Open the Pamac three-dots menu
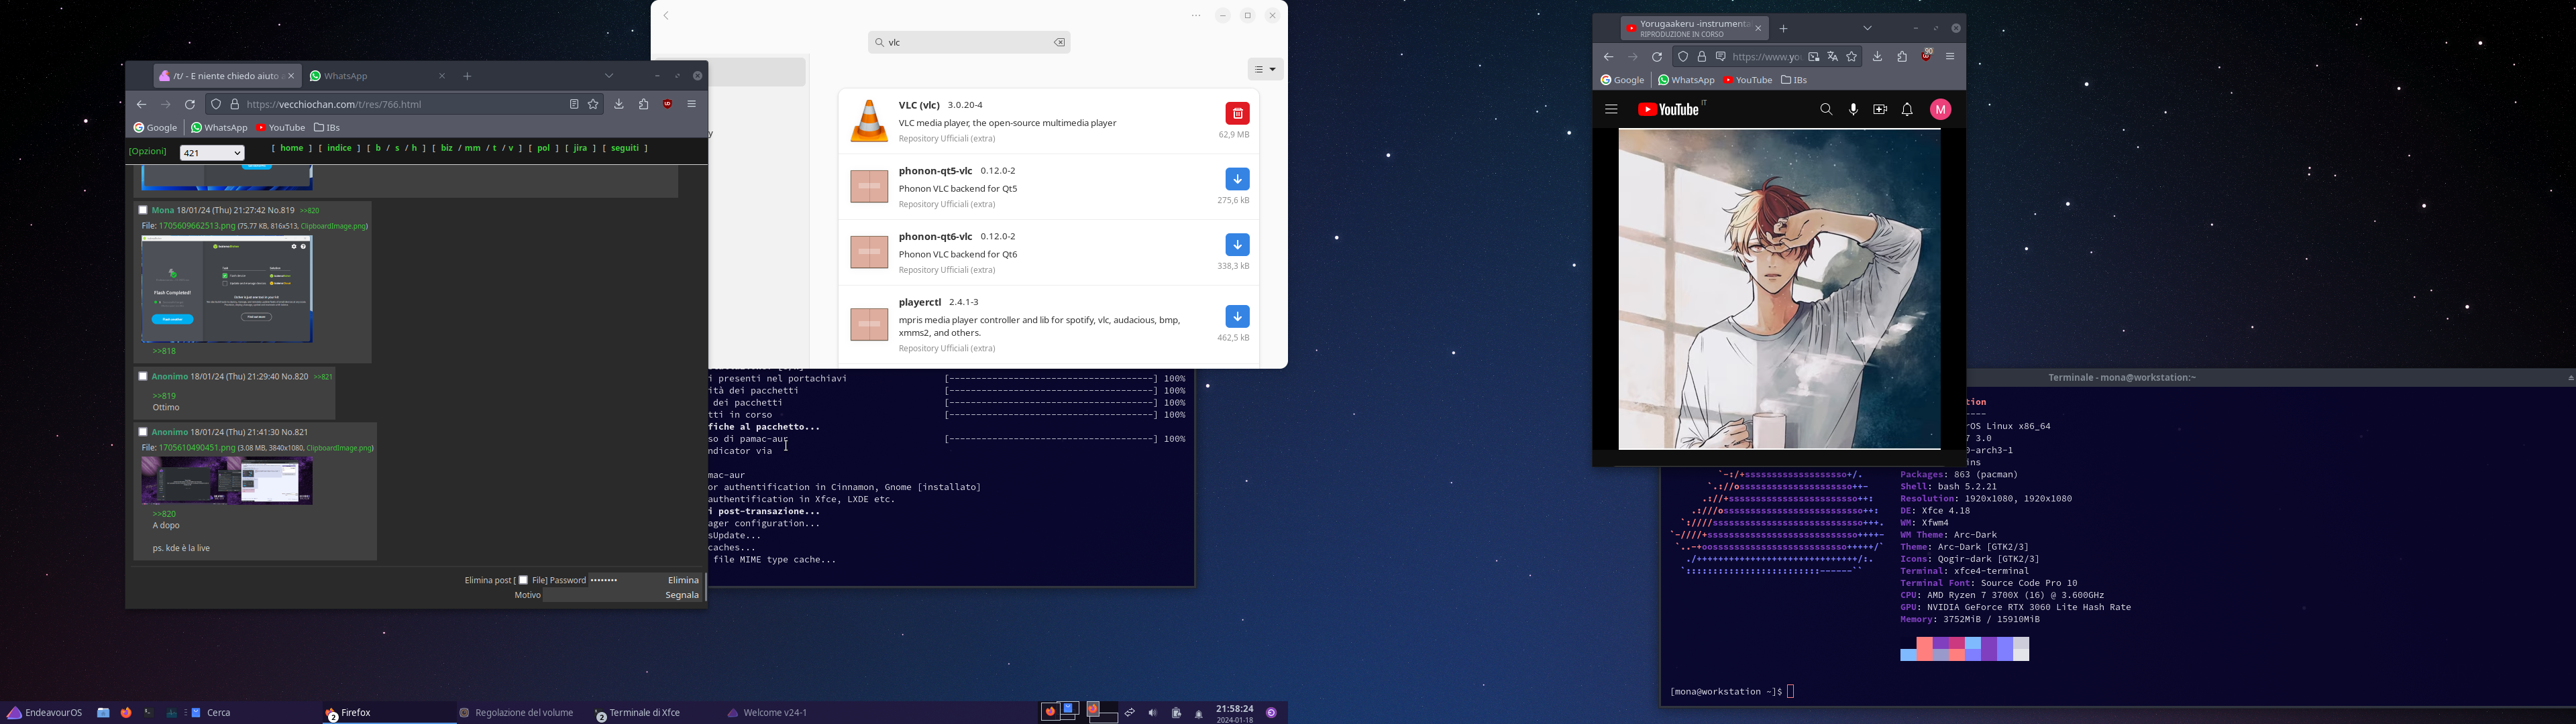2576x724 pixels. (1196, 16)
